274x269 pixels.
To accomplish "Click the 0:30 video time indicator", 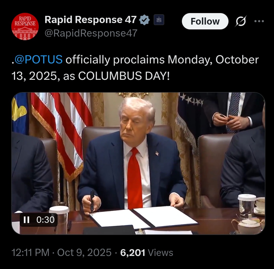I will point(45,220).
